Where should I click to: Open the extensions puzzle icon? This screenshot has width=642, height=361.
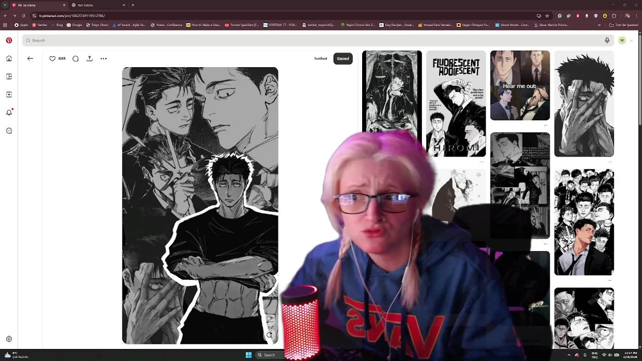click(x=613, y=16)
